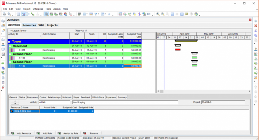This screenshot has width=259, height=140.
Task: Open the Relationships details tab
Action: coord(54,97)
